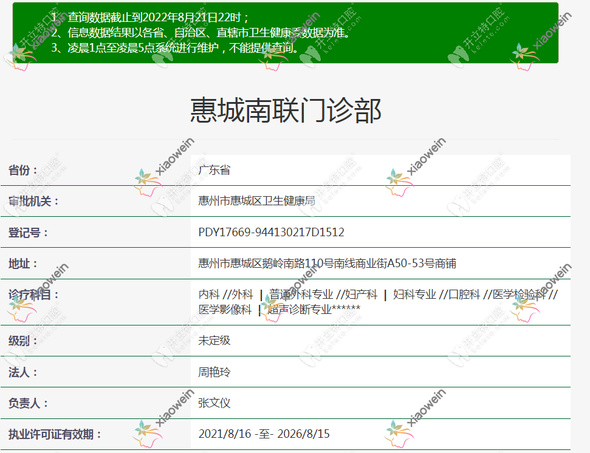Click the address 惠州市惠城区鹅岭南路110号

tap(327, 264)
